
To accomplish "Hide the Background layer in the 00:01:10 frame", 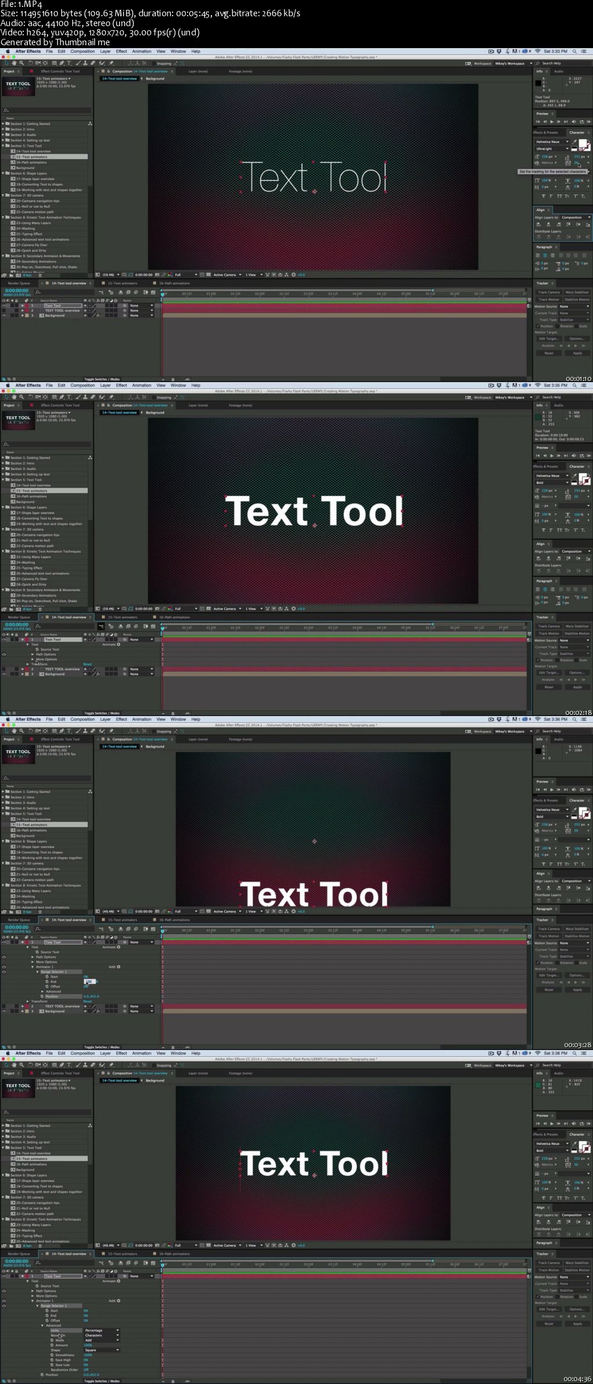I will [4, 315].
